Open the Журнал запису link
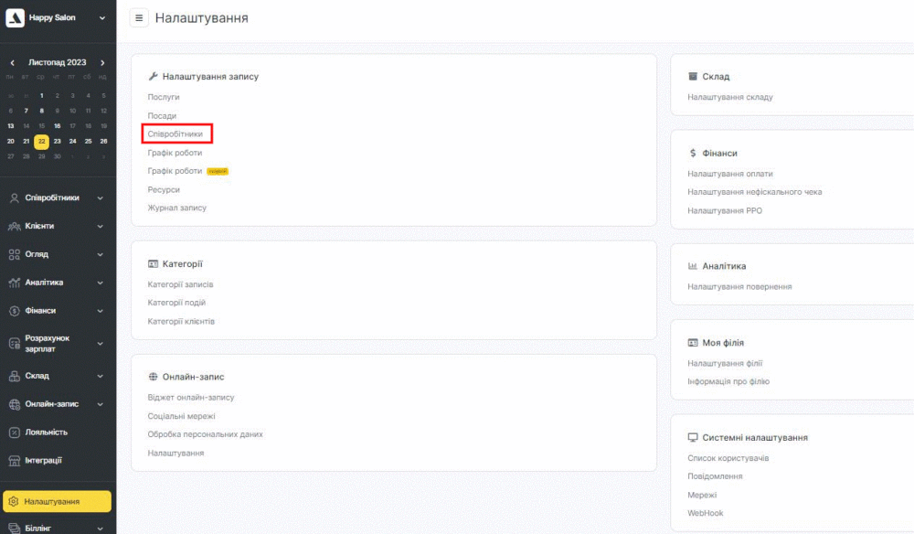The height and width of the screenshot is (534, 914). (176, 208)
